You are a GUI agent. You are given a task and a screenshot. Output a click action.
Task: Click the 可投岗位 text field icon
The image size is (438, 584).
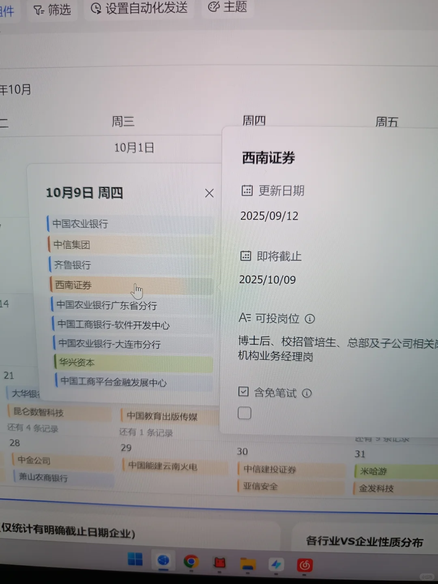pos(245,317)
